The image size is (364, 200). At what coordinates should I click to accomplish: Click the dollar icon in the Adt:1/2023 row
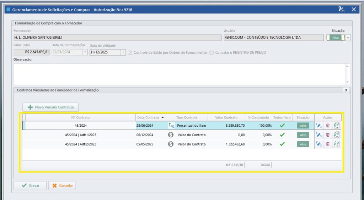(x=171, y=135)
